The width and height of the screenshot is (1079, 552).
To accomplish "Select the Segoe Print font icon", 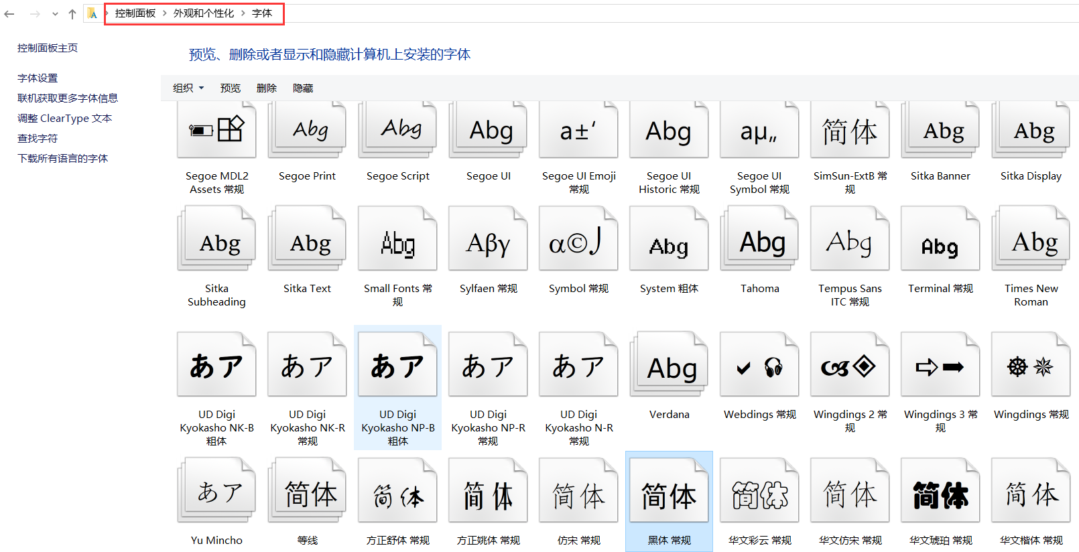I will [307, 130].
